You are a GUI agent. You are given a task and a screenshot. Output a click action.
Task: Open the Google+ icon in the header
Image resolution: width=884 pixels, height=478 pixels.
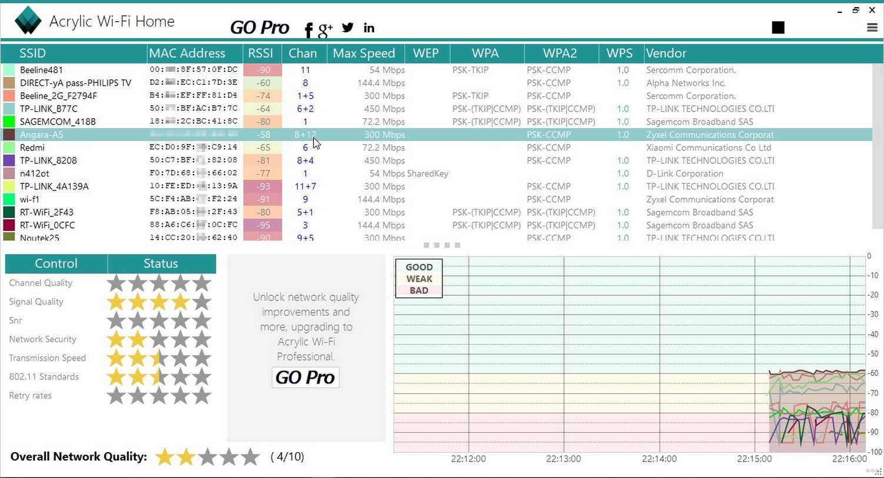tap(325, 29)
